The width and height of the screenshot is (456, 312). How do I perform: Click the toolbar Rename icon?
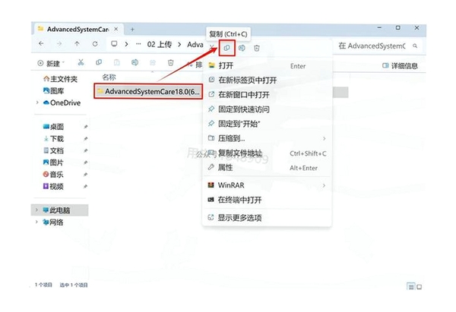click(x=135, y=62)
